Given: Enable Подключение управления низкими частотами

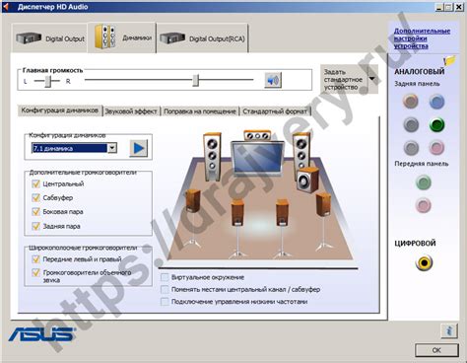Looking at the screenshot, I should [x=165, y=302].
